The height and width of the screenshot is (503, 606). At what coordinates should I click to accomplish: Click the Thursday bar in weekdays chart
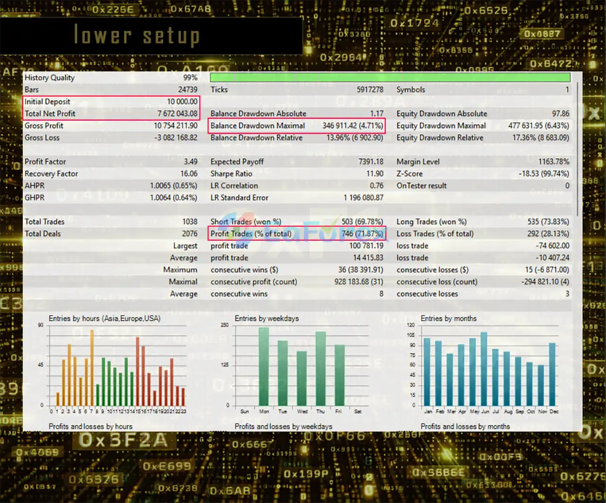pyautogui.click(x=321, y=369)
